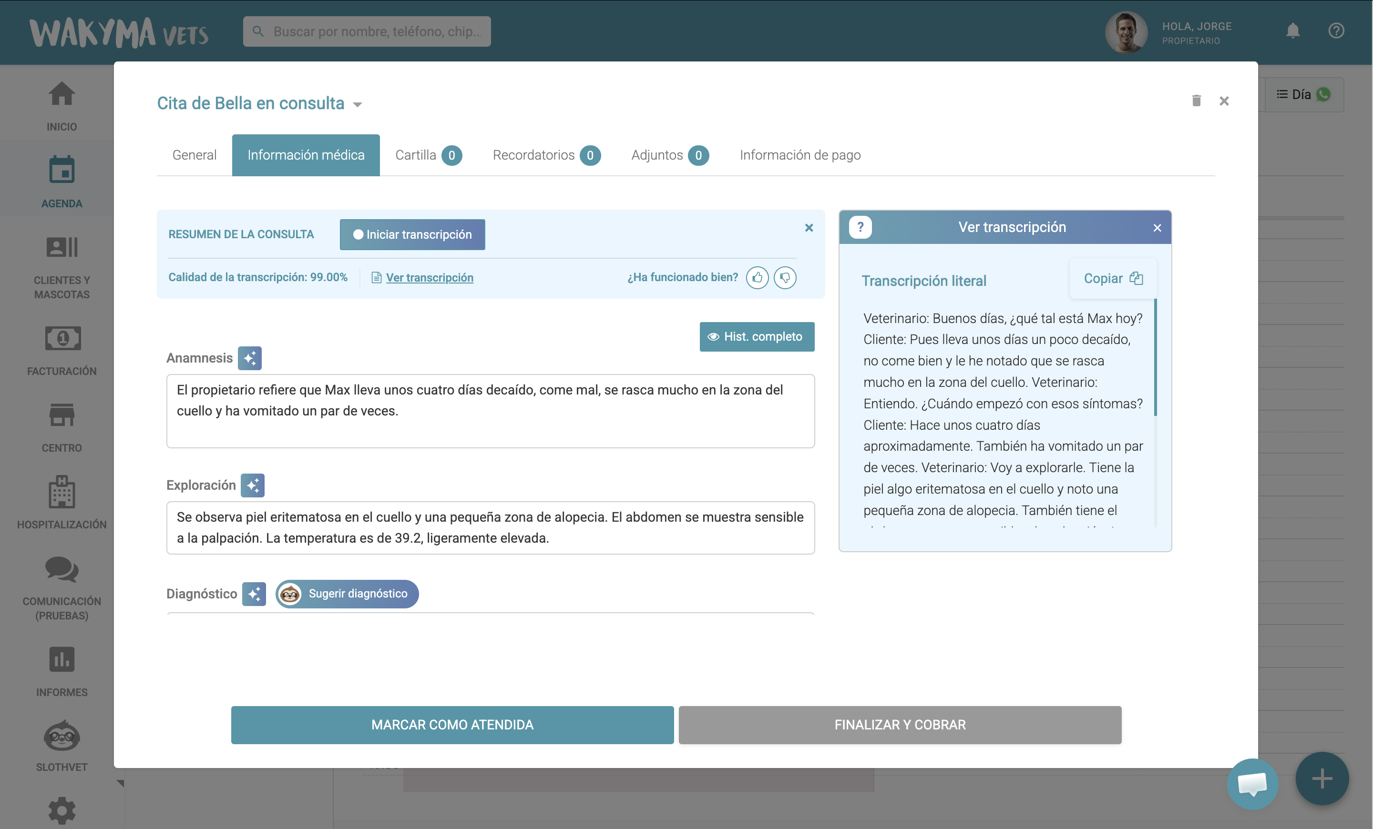Image resolution: width=1373 pixels, height=829 pixels.
Task: Give thumbs down to the transcription
Action: 785,277
